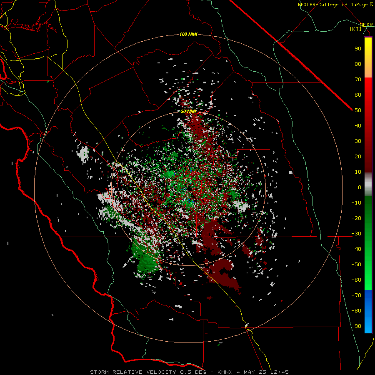The height and width of the screenshot is (375, 375).
Task: Click the -50 value on velocity scale
Action: tap(356, 265)
